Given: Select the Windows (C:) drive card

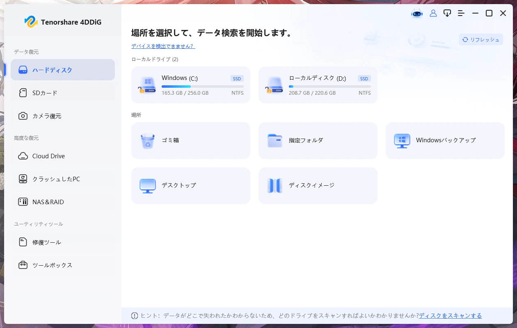Looking at the screenshot, I should click(191, 85).
